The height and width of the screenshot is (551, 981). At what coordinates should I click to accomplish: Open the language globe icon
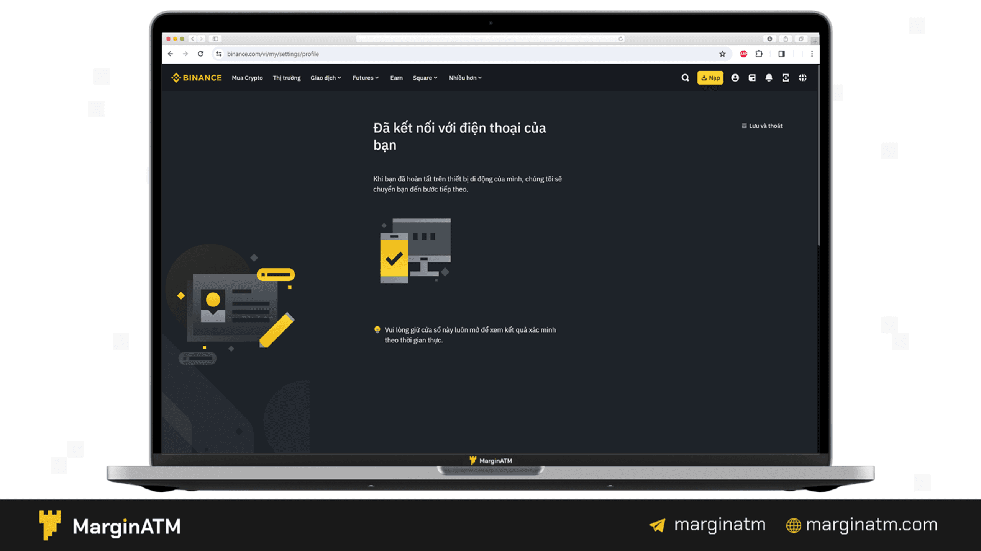802,78
